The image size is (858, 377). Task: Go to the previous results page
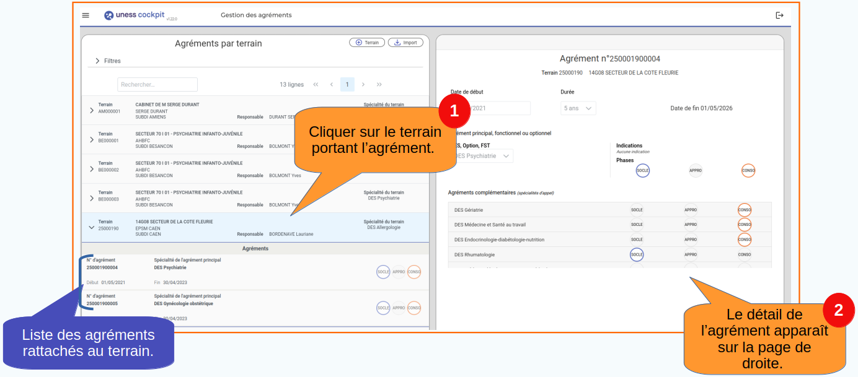click(x=332, y=85)
